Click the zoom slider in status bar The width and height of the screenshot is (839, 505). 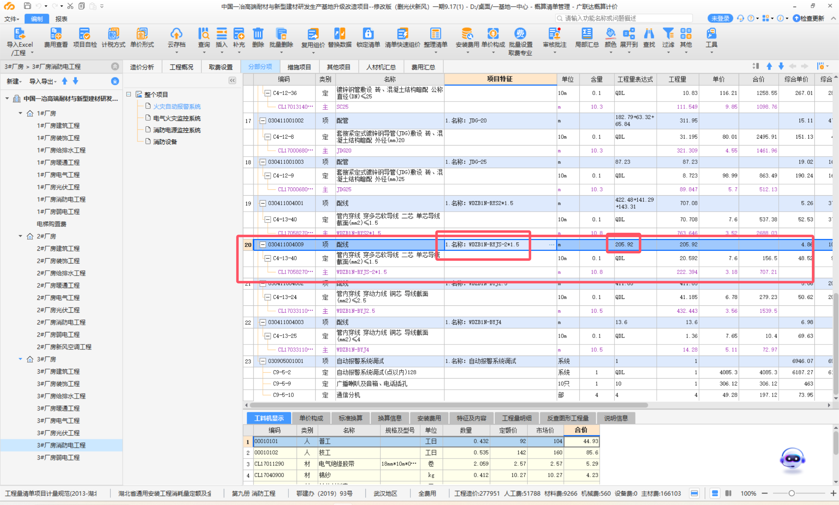(x=791, y=494)
